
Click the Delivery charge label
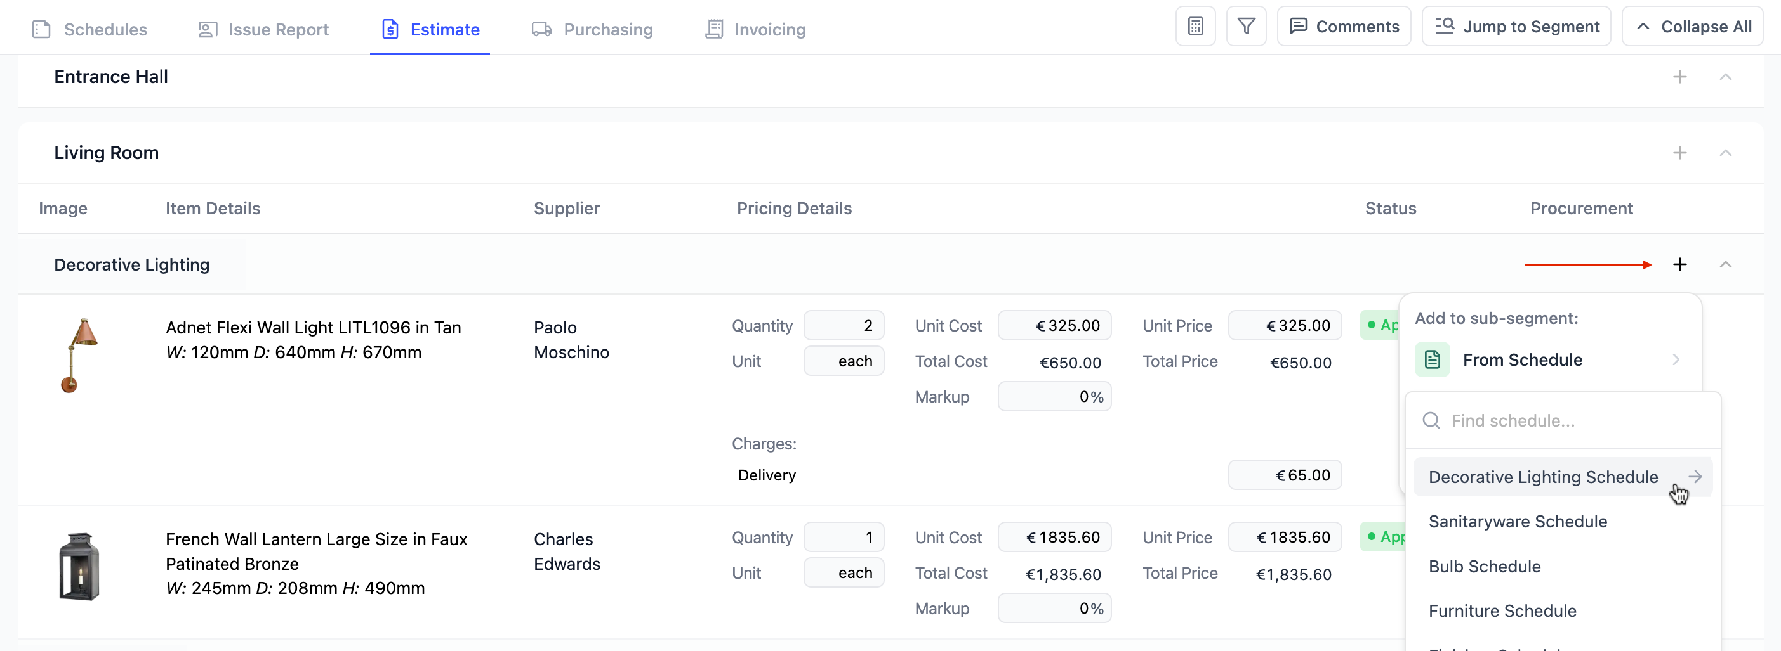[767, 475]
